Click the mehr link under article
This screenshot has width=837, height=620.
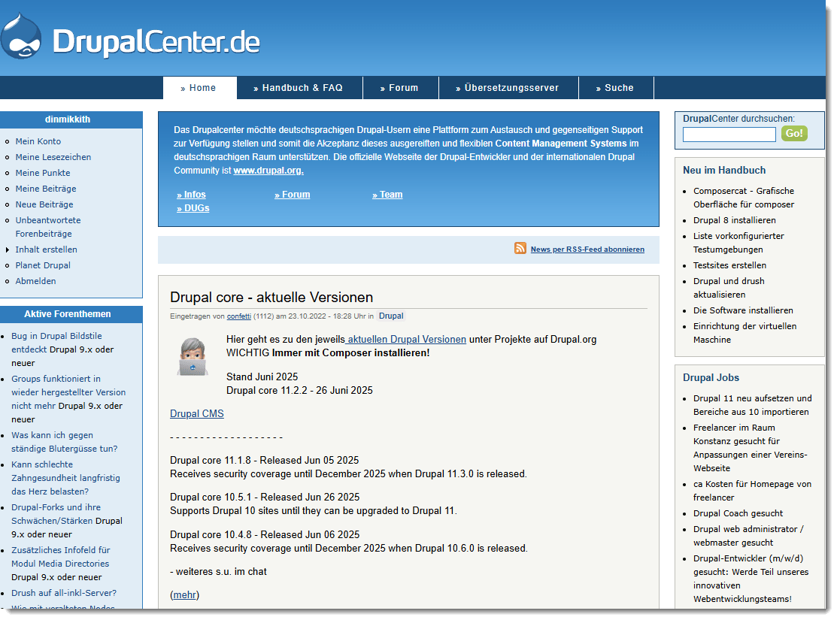pos(184,595)
